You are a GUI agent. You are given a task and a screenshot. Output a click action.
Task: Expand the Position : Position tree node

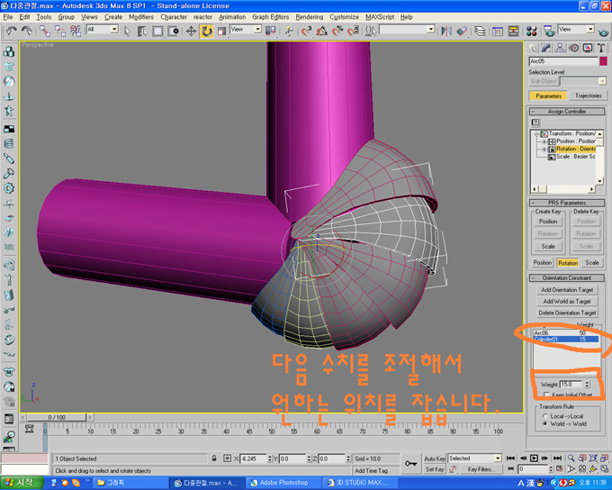(544, 141)
